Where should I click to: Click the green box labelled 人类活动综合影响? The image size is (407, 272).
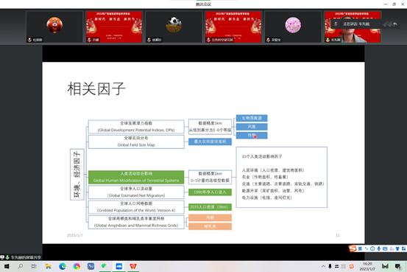pos(136,177)
